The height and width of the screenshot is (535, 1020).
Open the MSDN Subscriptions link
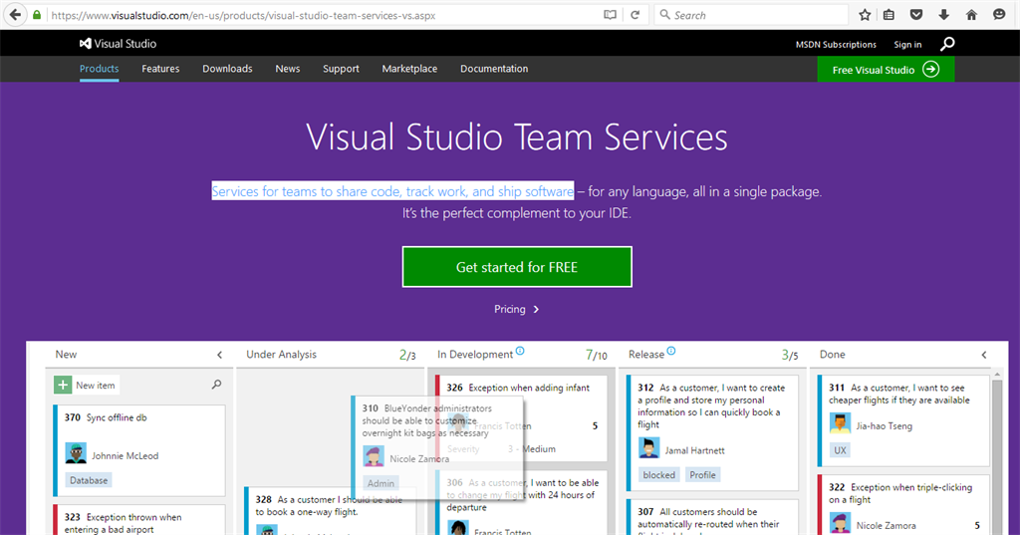pyautogui.click(x=836, y=45)
